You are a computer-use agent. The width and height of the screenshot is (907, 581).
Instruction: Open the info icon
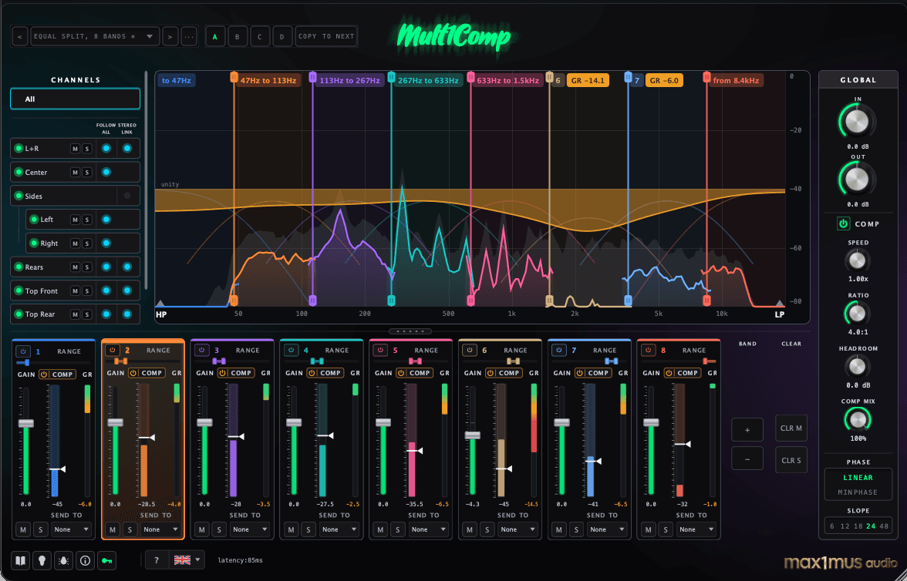85,560
